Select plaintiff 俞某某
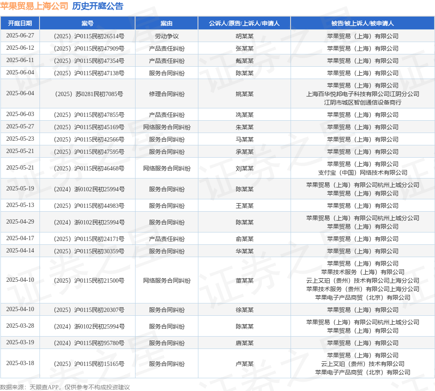 244,239
